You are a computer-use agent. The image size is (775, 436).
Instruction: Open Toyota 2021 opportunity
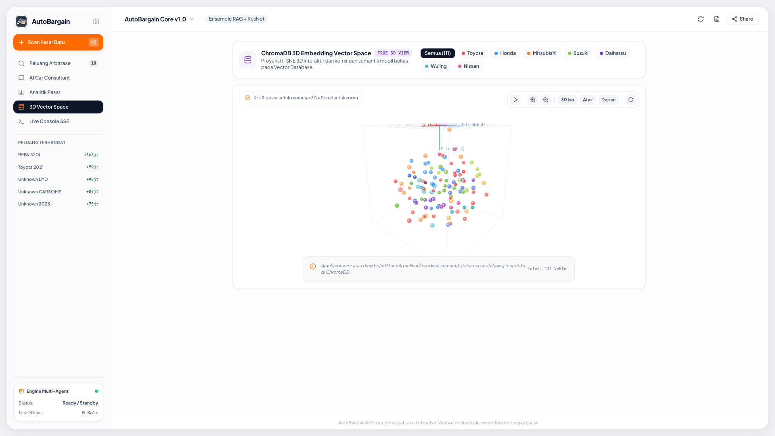click(58, 167)
